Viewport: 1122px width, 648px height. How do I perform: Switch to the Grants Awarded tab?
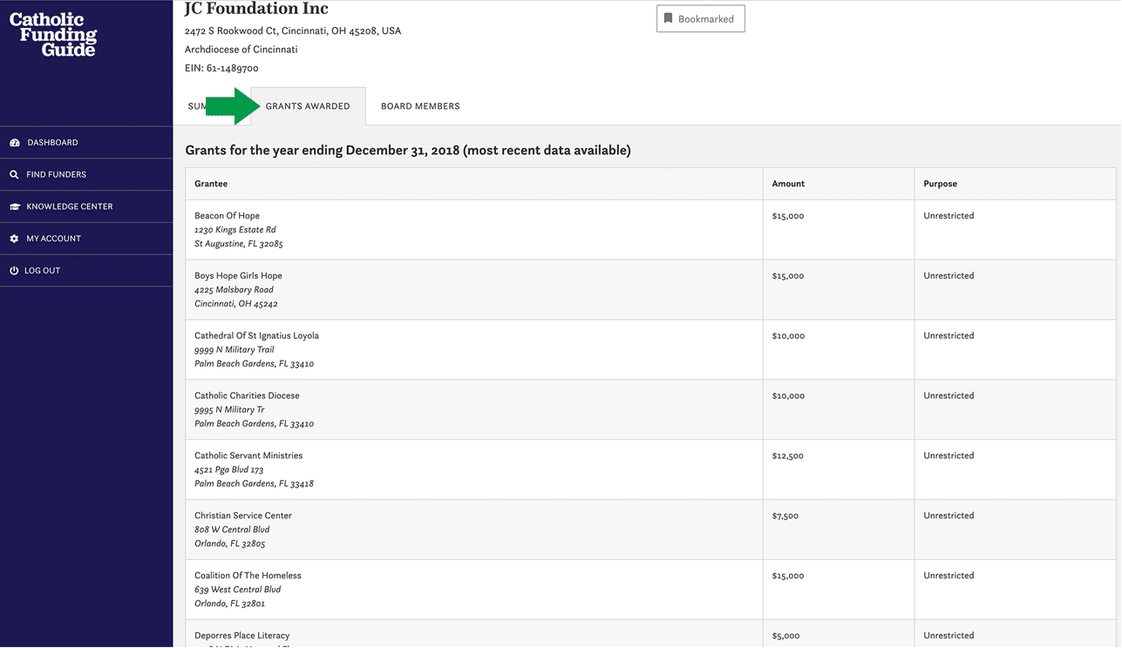pos(308,106)
